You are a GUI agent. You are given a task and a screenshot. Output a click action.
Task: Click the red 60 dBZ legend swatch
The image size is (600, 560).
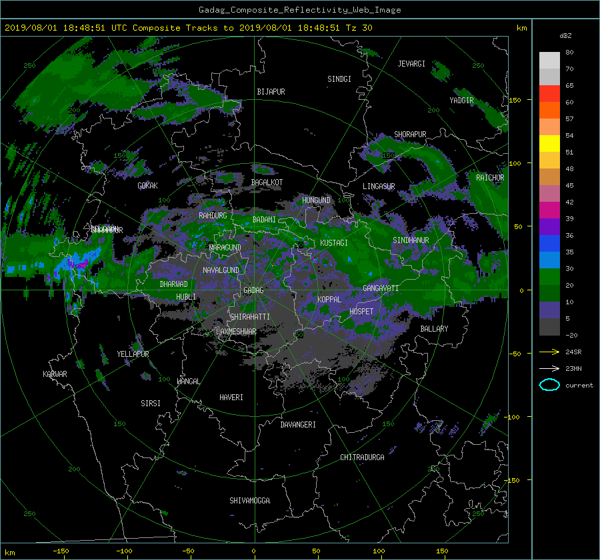(x=549, y=94)
